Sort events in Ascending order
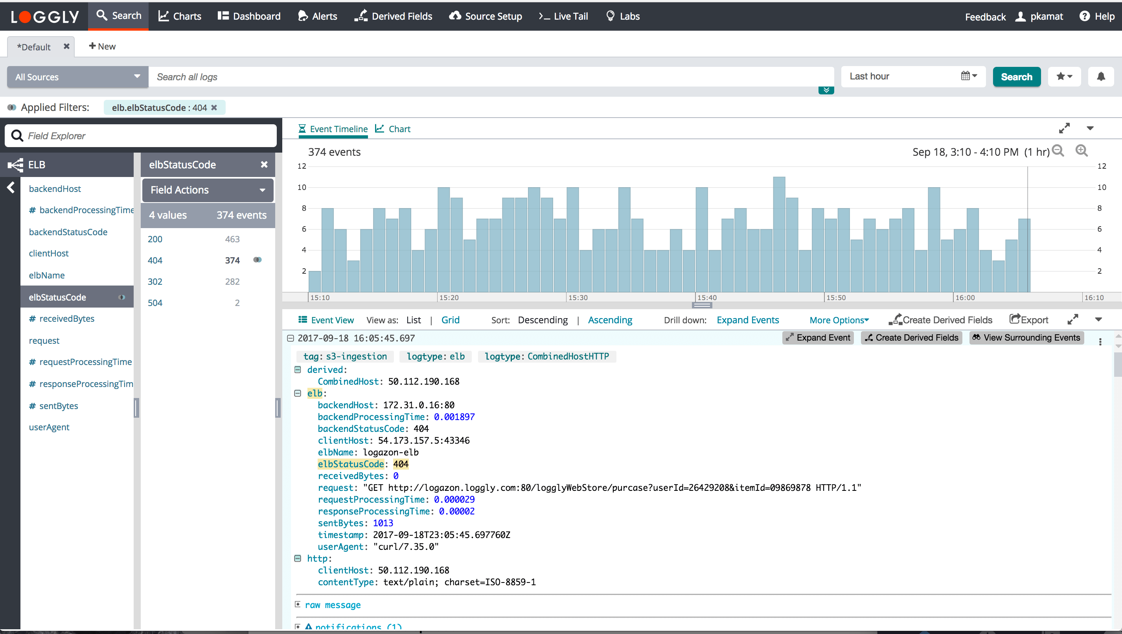Image resolution: width=1122 pixels, height=634 pixels. (610, 320)
